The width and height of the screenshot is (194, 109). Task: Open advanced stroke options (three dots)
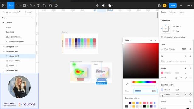pyautogui.click(x=190, y=78)
